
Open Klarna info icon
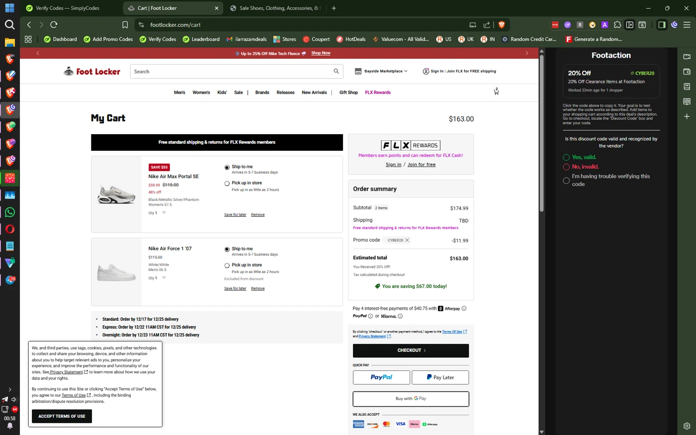[400, 316]
